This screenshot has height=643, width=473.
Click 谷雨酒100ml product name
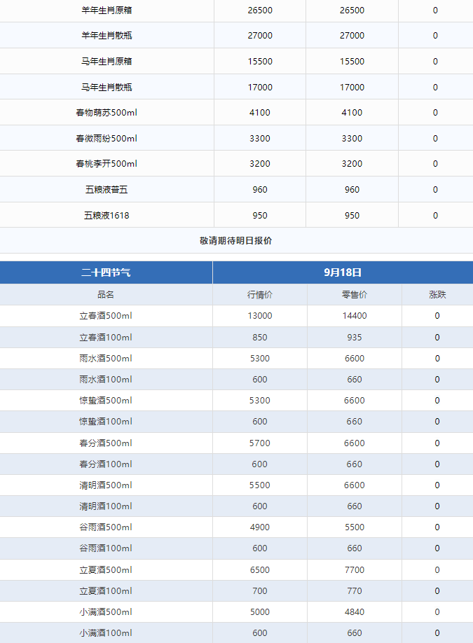coord(106,548)
